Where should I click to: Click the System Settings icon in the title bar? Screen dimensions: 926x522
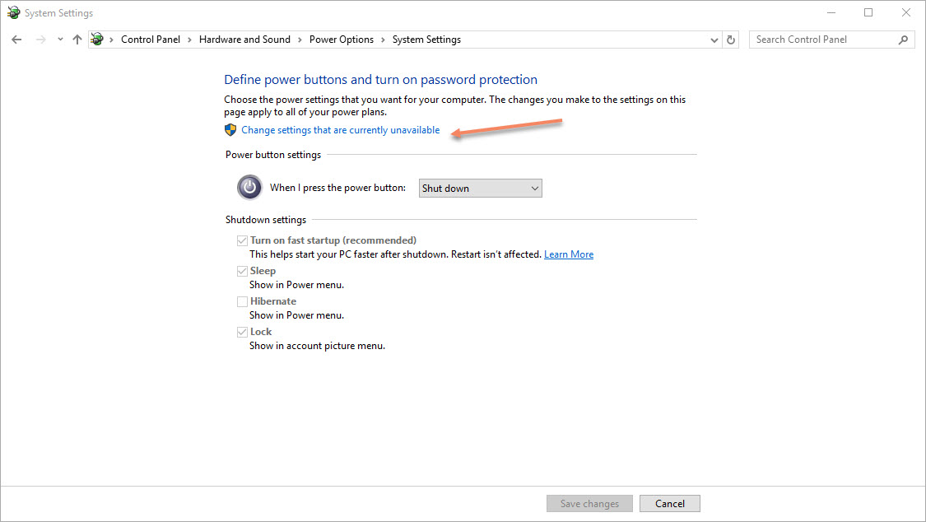click(13, 12)
